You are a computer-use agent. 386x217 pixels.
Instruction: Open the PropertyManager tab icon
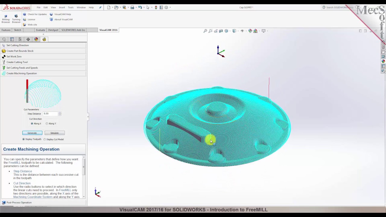[x=12, y=39]
